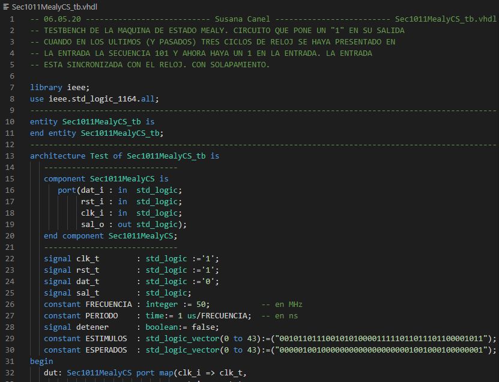
Task: Click line number 31 beside begin
Action: 11,361
